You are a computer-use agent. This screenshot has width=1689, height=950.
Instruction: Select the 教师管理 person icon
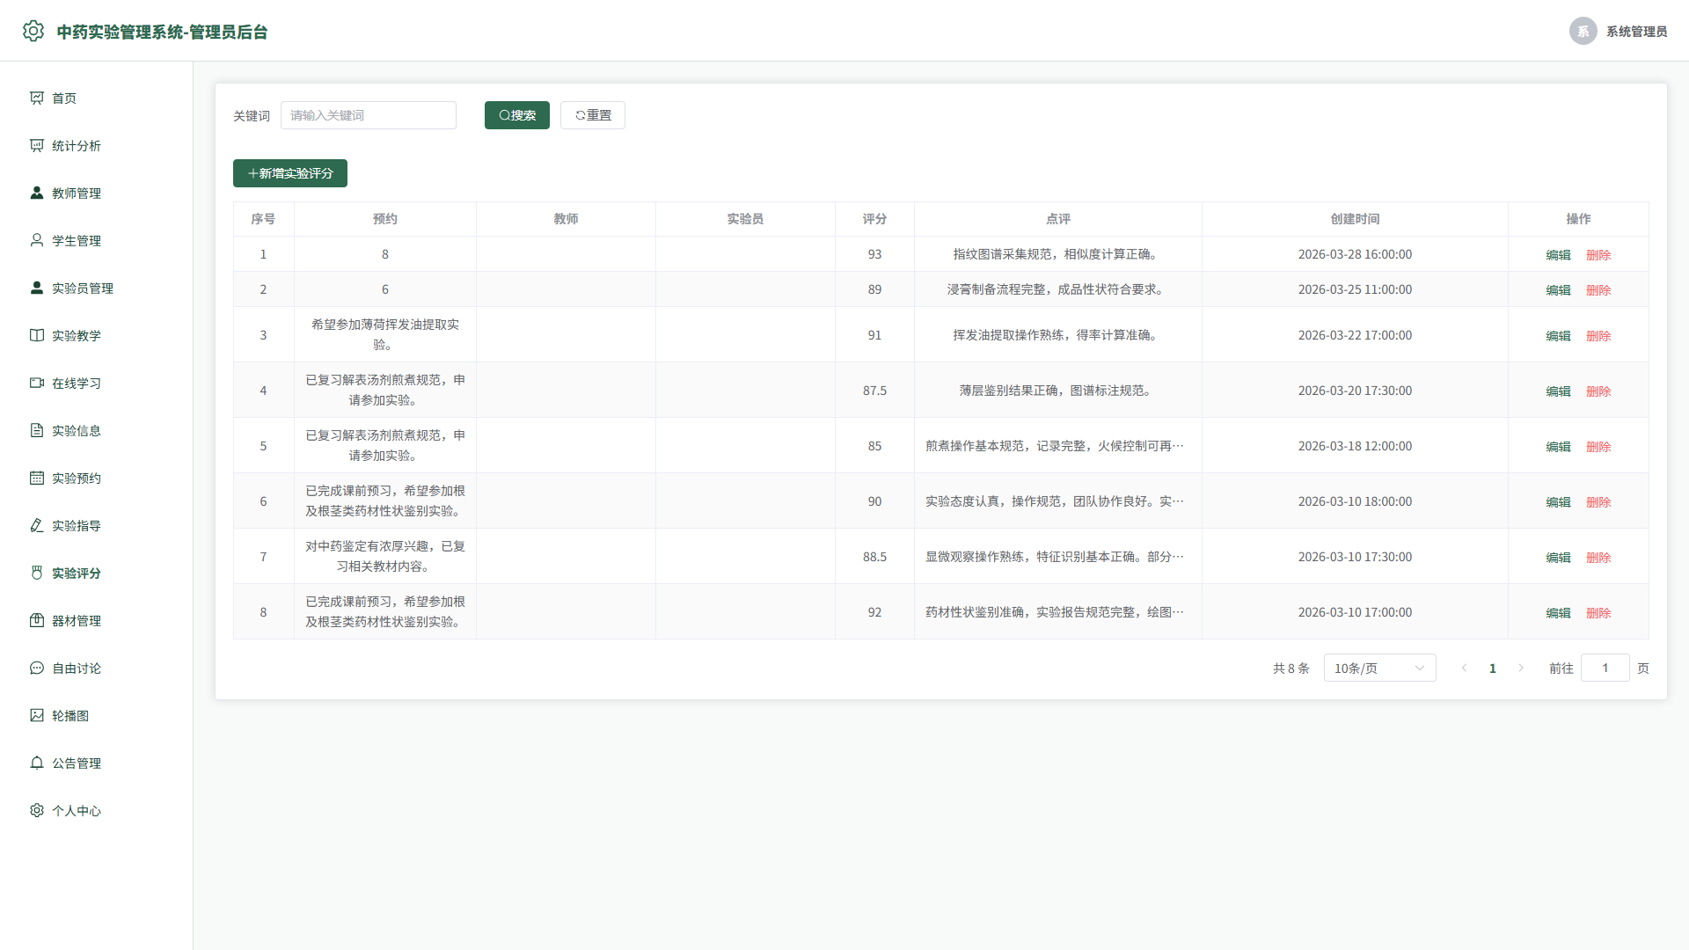click(37, 193)
